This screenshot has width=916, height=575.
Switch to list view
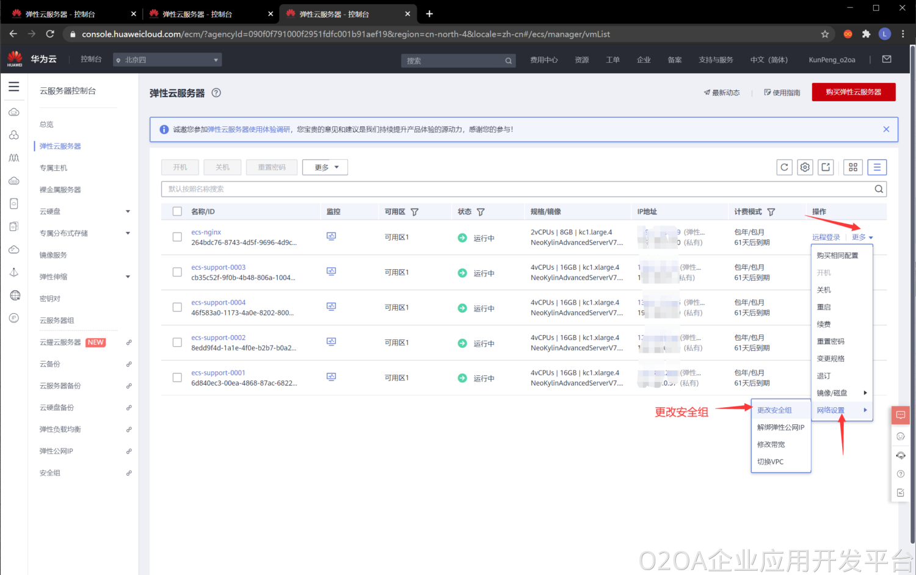[x=877, y=167]
